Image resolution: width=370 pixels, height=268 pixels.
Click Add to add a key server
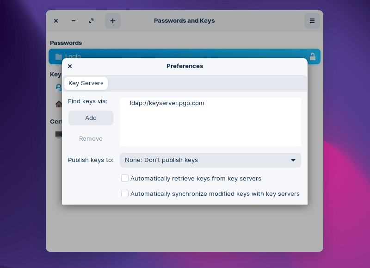pyautogui.click(x=91, y=118)
